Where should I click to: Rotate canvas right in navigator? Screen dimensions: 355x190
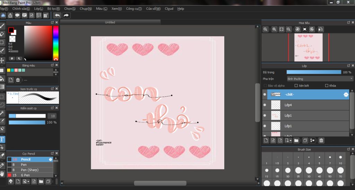tap(312, 29)
